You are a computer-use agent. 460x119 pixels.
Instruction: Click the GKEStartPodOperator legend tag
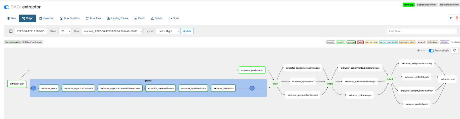(x=32, y=42)
